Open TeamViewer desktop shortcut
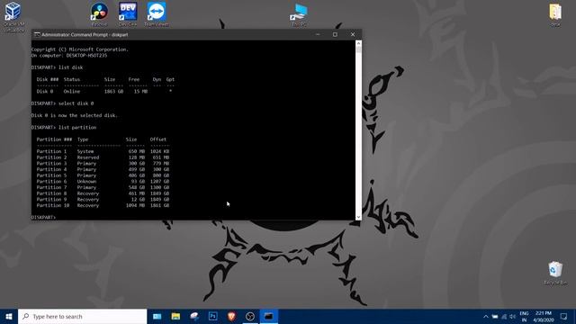This screenshot has width=576, height=324. (157, 14)
